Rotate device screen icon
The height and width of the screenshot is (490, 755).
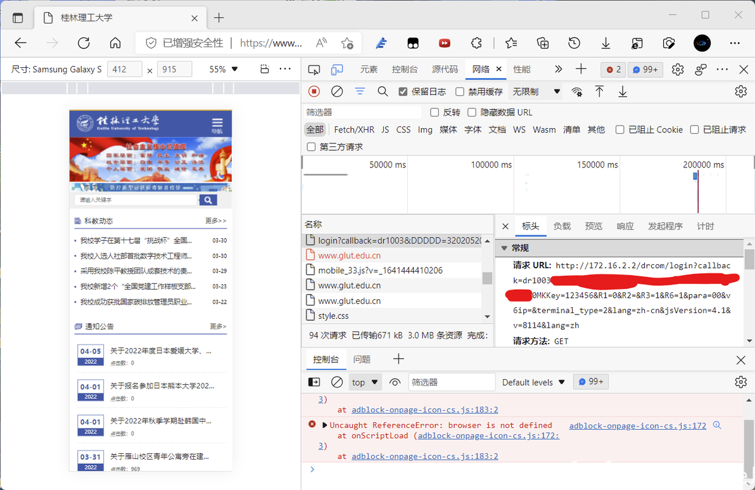pyautogui.click(x=264, y=69)
